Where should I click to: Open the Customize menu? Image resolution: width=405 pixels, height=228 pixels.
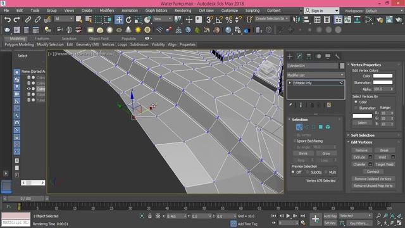coord(229,11)
